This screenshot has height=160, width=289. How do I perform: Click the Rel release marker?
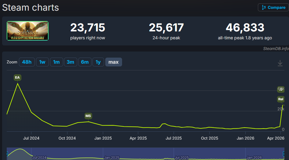point(281,99)
